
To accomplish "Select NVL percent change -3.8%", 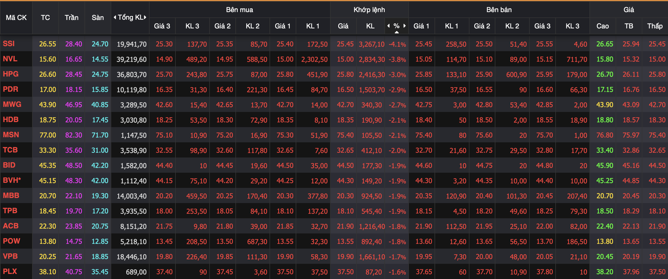I will [397, 59].
